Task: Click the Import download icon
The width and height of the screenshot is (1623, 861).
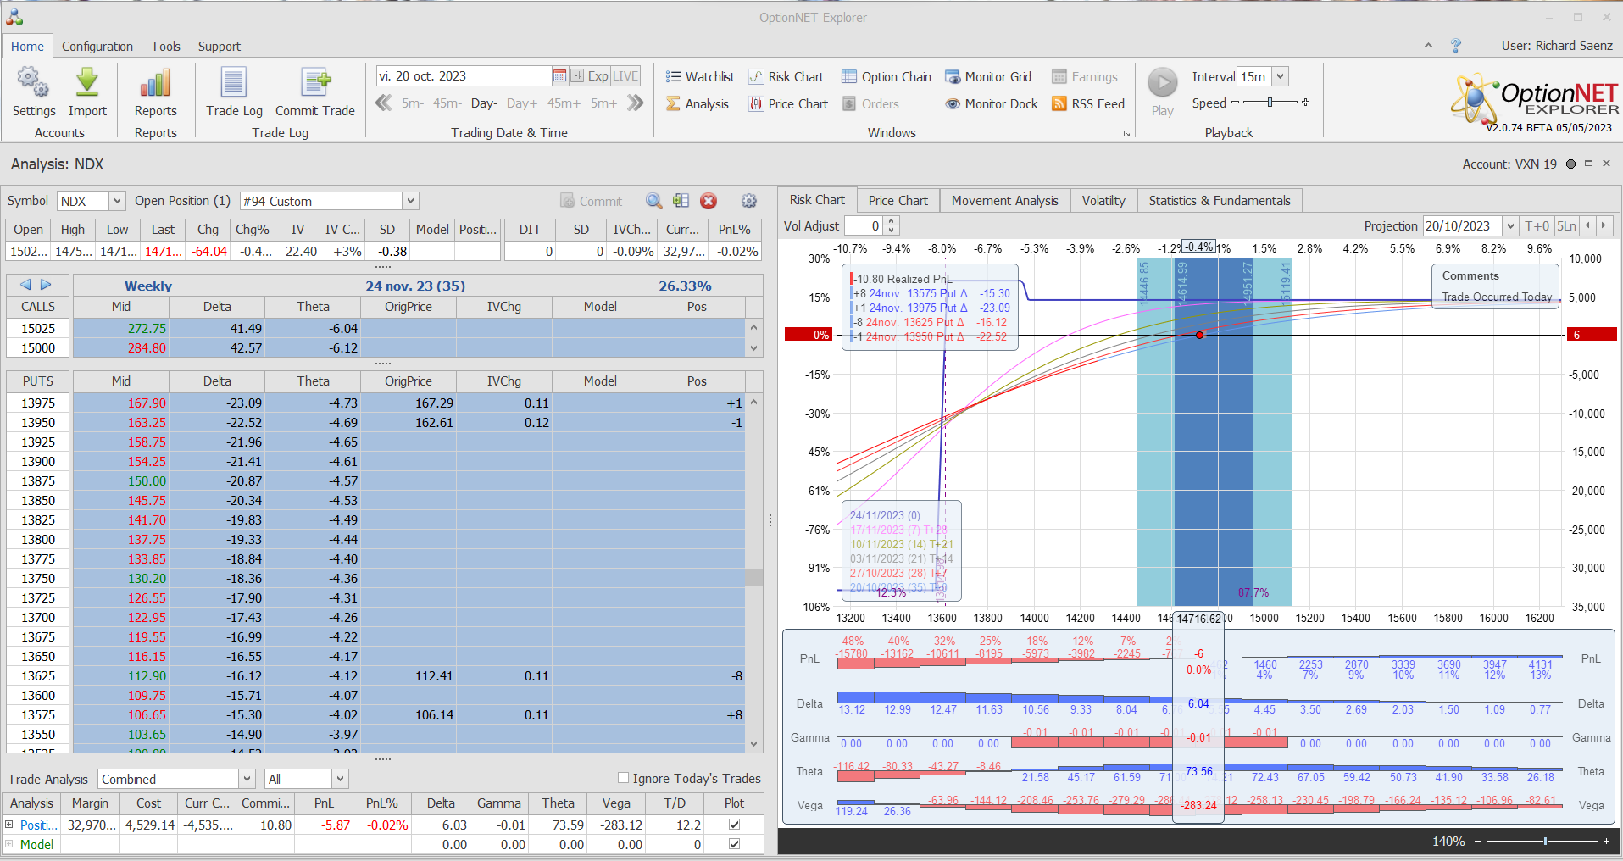Action: (x=87, y=83)
